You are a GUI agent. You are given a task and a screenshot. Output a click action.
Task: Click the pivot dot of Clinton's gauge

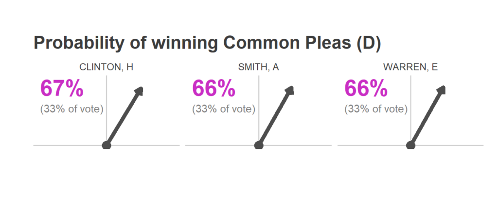[107, 146]
